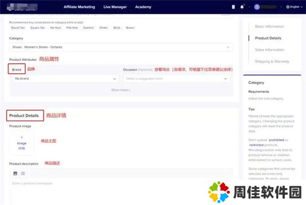Open the Brand dropdown showing No brand
The width and height of the screenshot is (306, 205).
(x=65, y=79)
